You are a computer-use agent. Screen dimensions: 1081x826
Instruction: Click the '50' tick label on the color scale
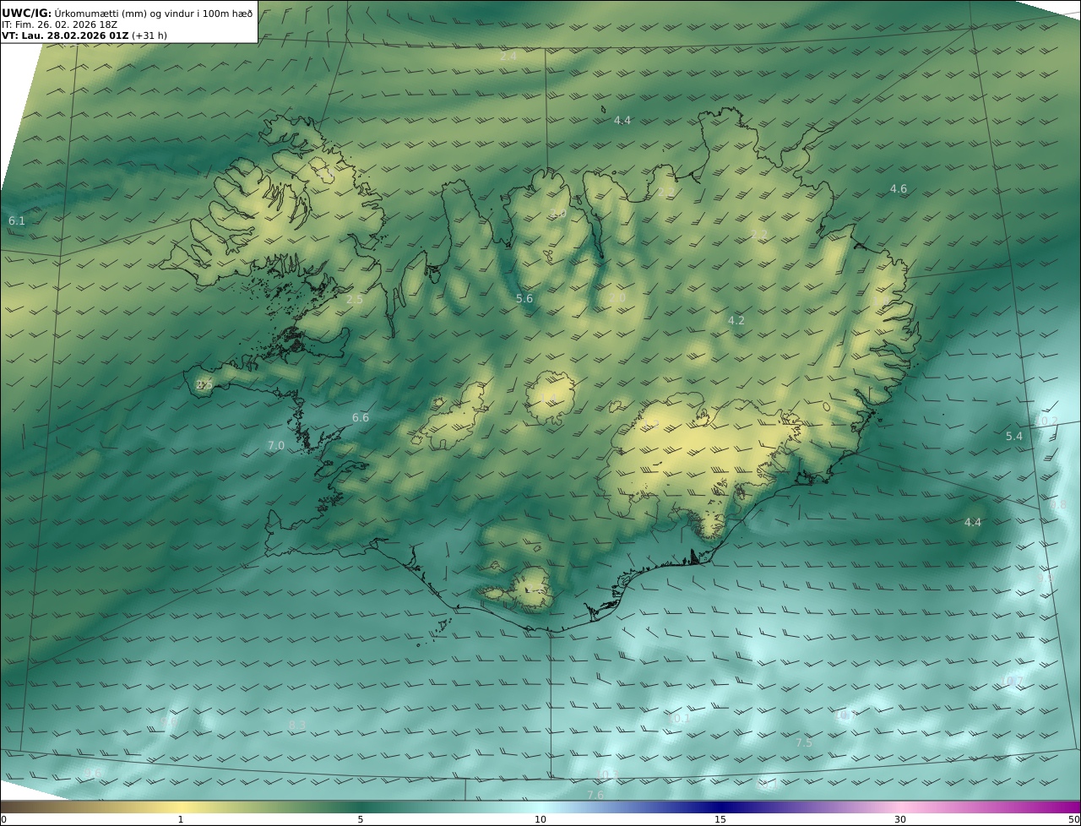tap(1073, 819)
